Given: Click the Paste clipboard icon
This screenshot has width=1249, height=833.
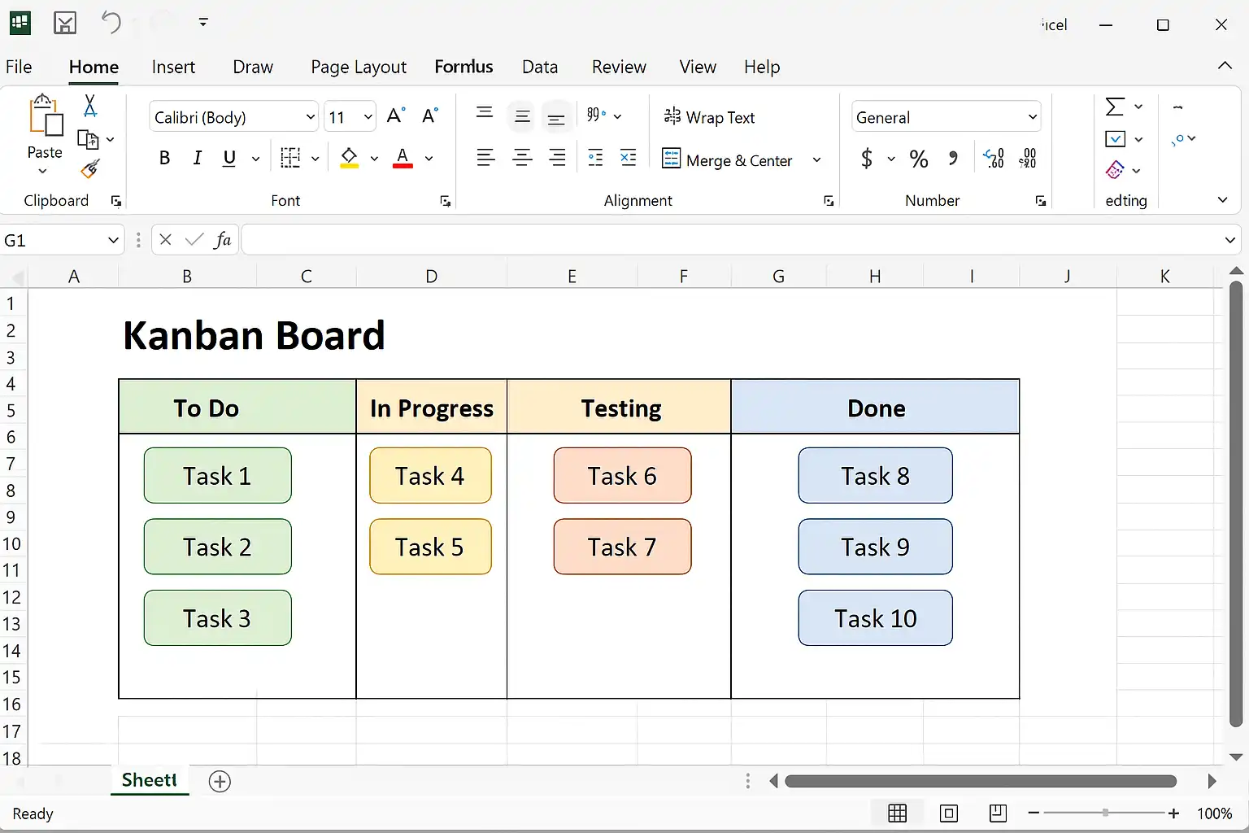Looking at the screenshot, I should tap(46, 115).
